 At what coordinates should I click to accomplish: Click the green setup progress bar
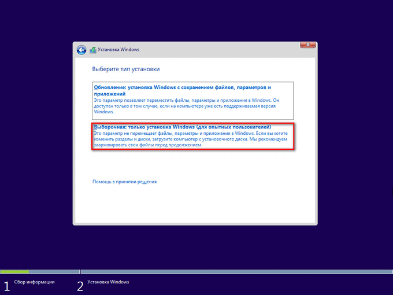pyautogui.click(x=14, y=272)
